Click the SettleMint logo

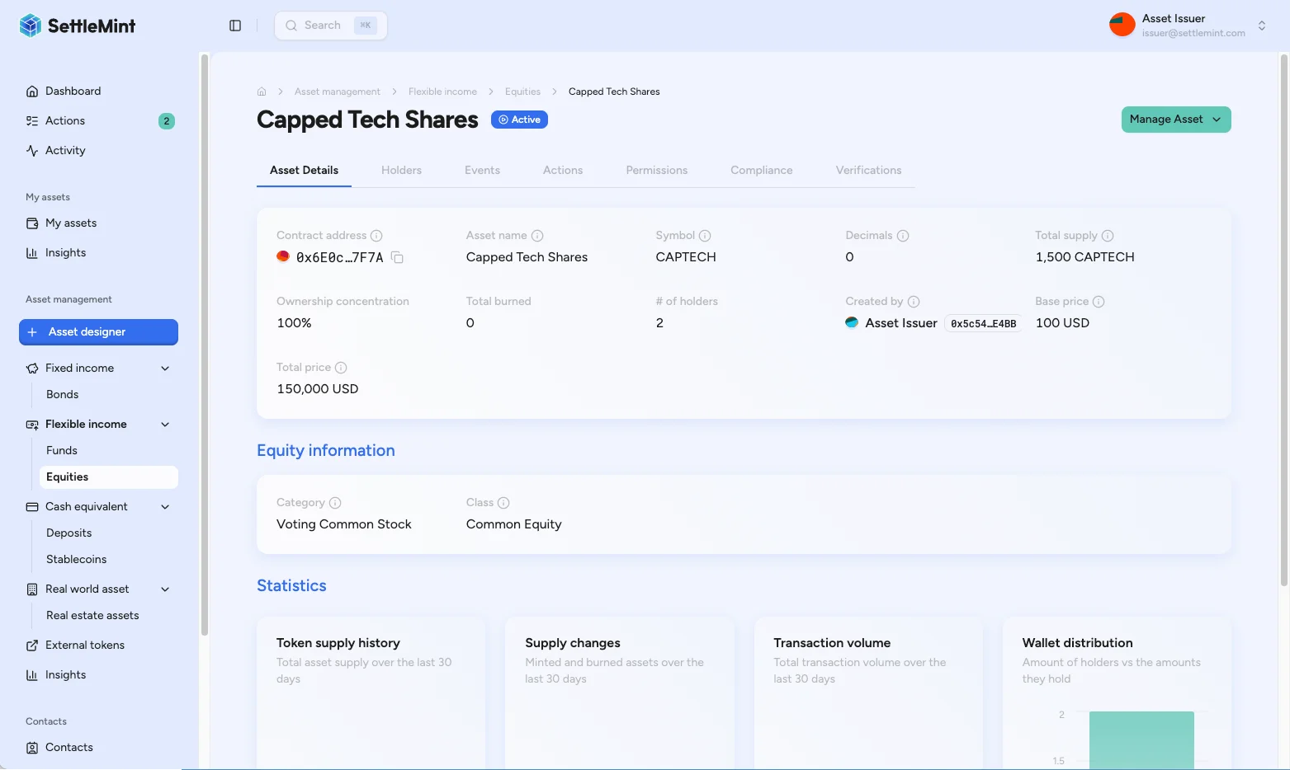(77, 25)
